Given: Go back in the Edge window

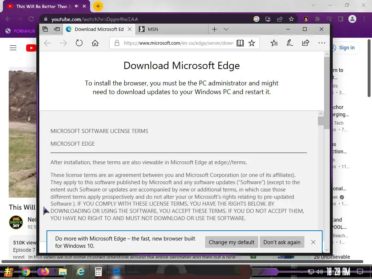Looking at the screenshot, I should click(x=48, y=43).
